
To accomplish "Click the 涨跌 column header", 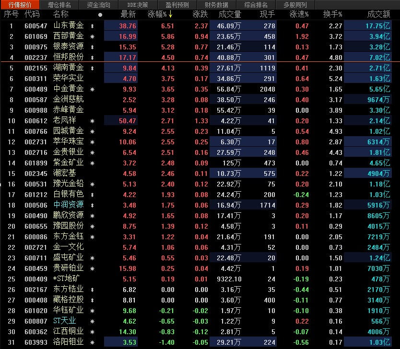I will pyautogui.click(x=200, y=14).
